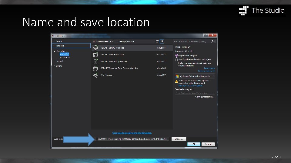
Task: Select Visual Basic in the templates tree
Action: 65,57
